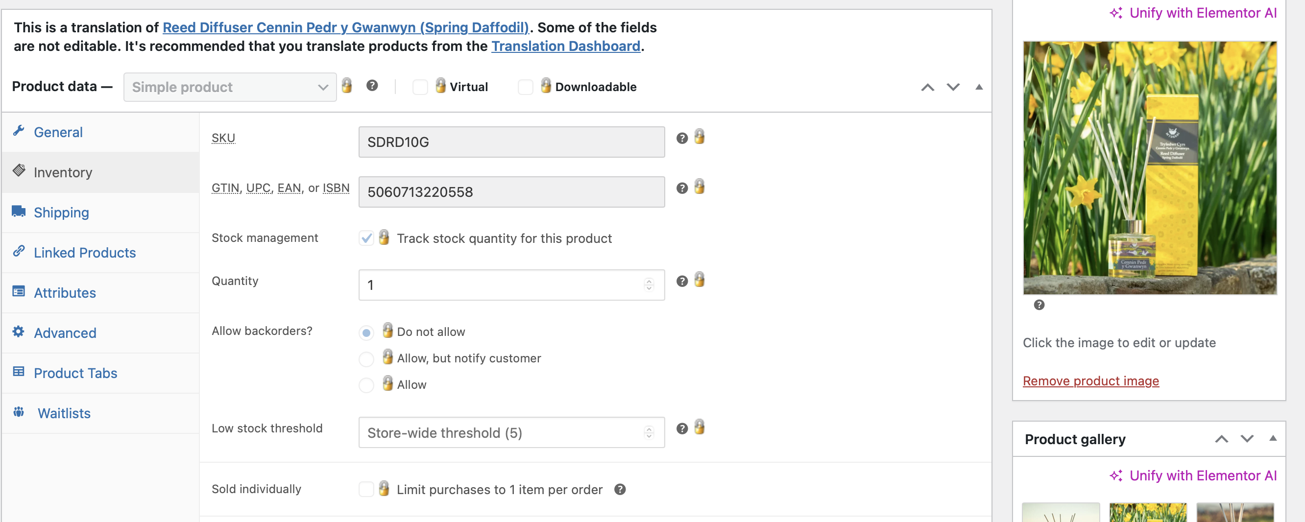
Task: Click help icon for Sold individually option
Action: 620,489
